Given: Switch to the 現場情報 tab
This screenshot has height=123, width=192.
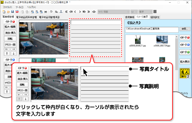Looking at the screenshot, I should 130,17.
